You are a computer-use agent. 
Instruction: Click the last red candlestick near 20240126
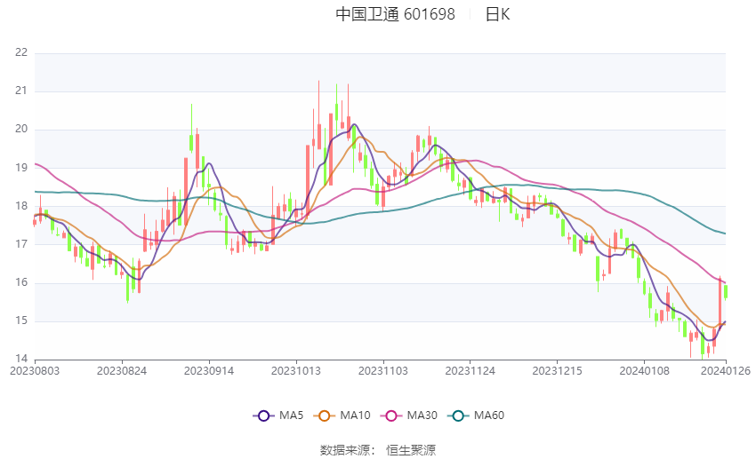coord(720,303)
